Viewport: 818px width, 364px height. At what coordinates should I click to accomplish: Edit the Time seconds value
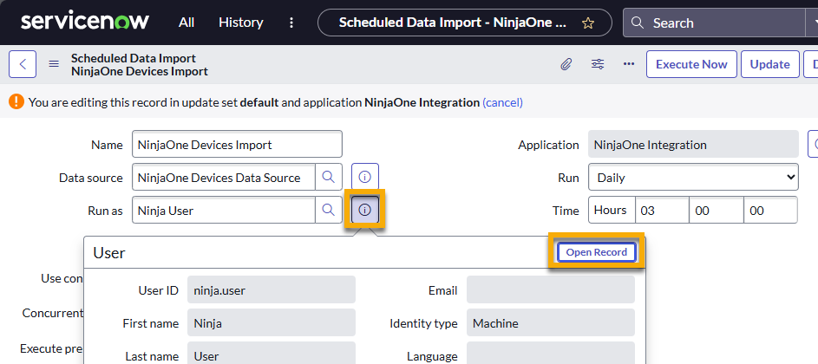[770, 210]
